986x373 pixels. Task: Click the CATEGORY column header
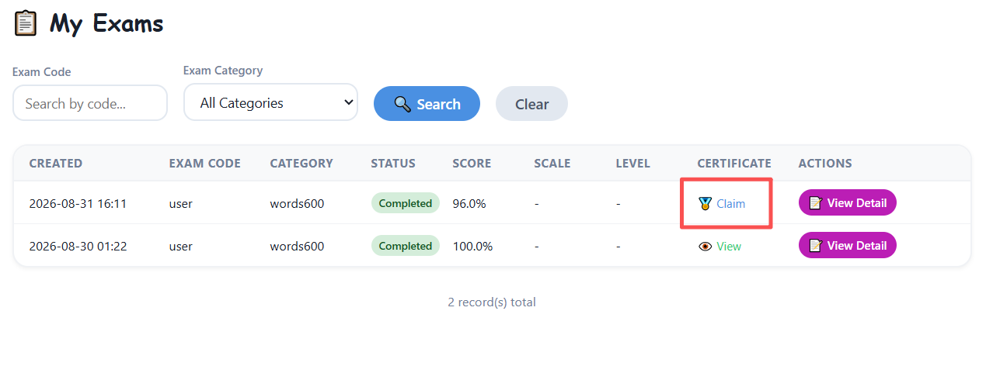(x=301, y=164)
